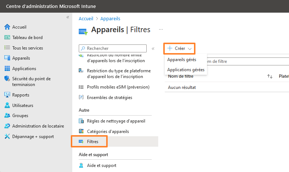Click the Utilisateurs person icon

tap(7, 105)
